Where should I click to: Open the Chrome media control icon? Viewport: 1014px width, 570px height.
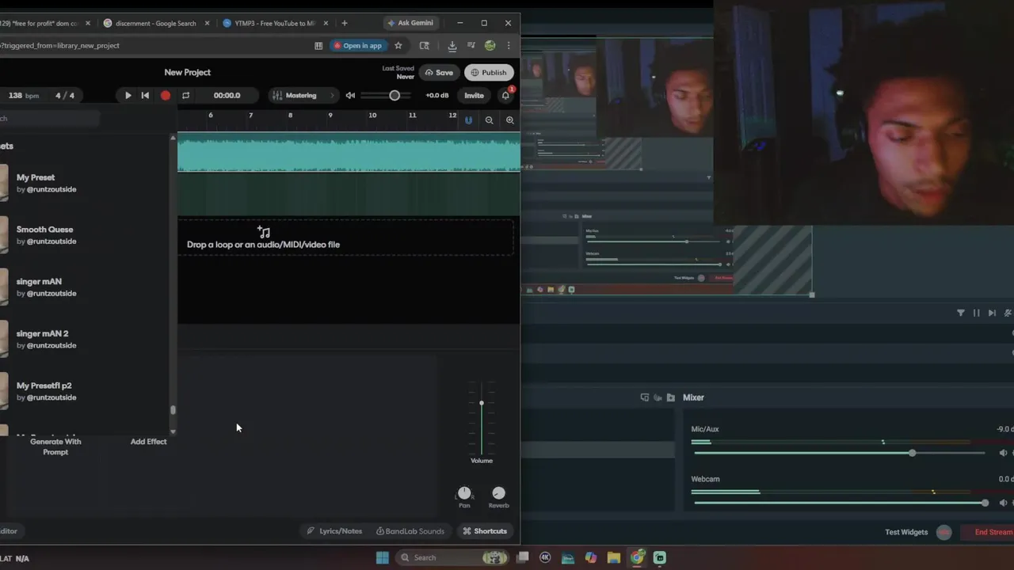coord(471,45)
